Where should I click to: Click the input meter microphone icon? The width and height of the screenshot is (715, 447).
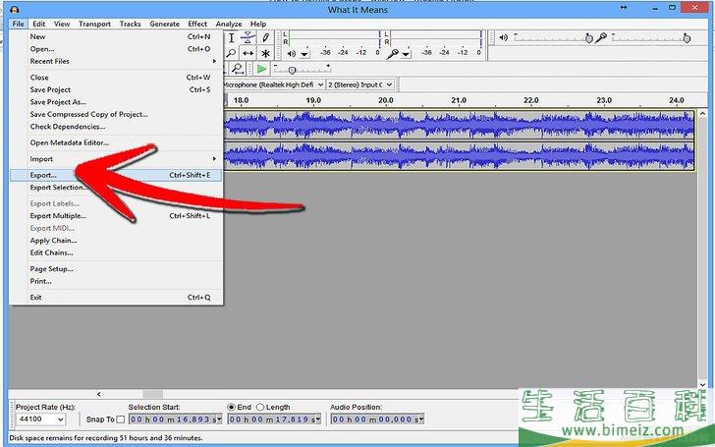coord(392,54)
